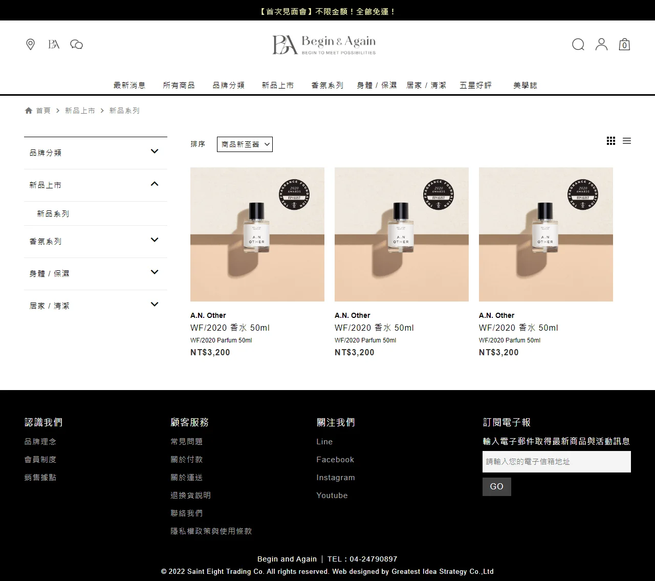Click second product's A.N. Other brand name

pos(353,315)
